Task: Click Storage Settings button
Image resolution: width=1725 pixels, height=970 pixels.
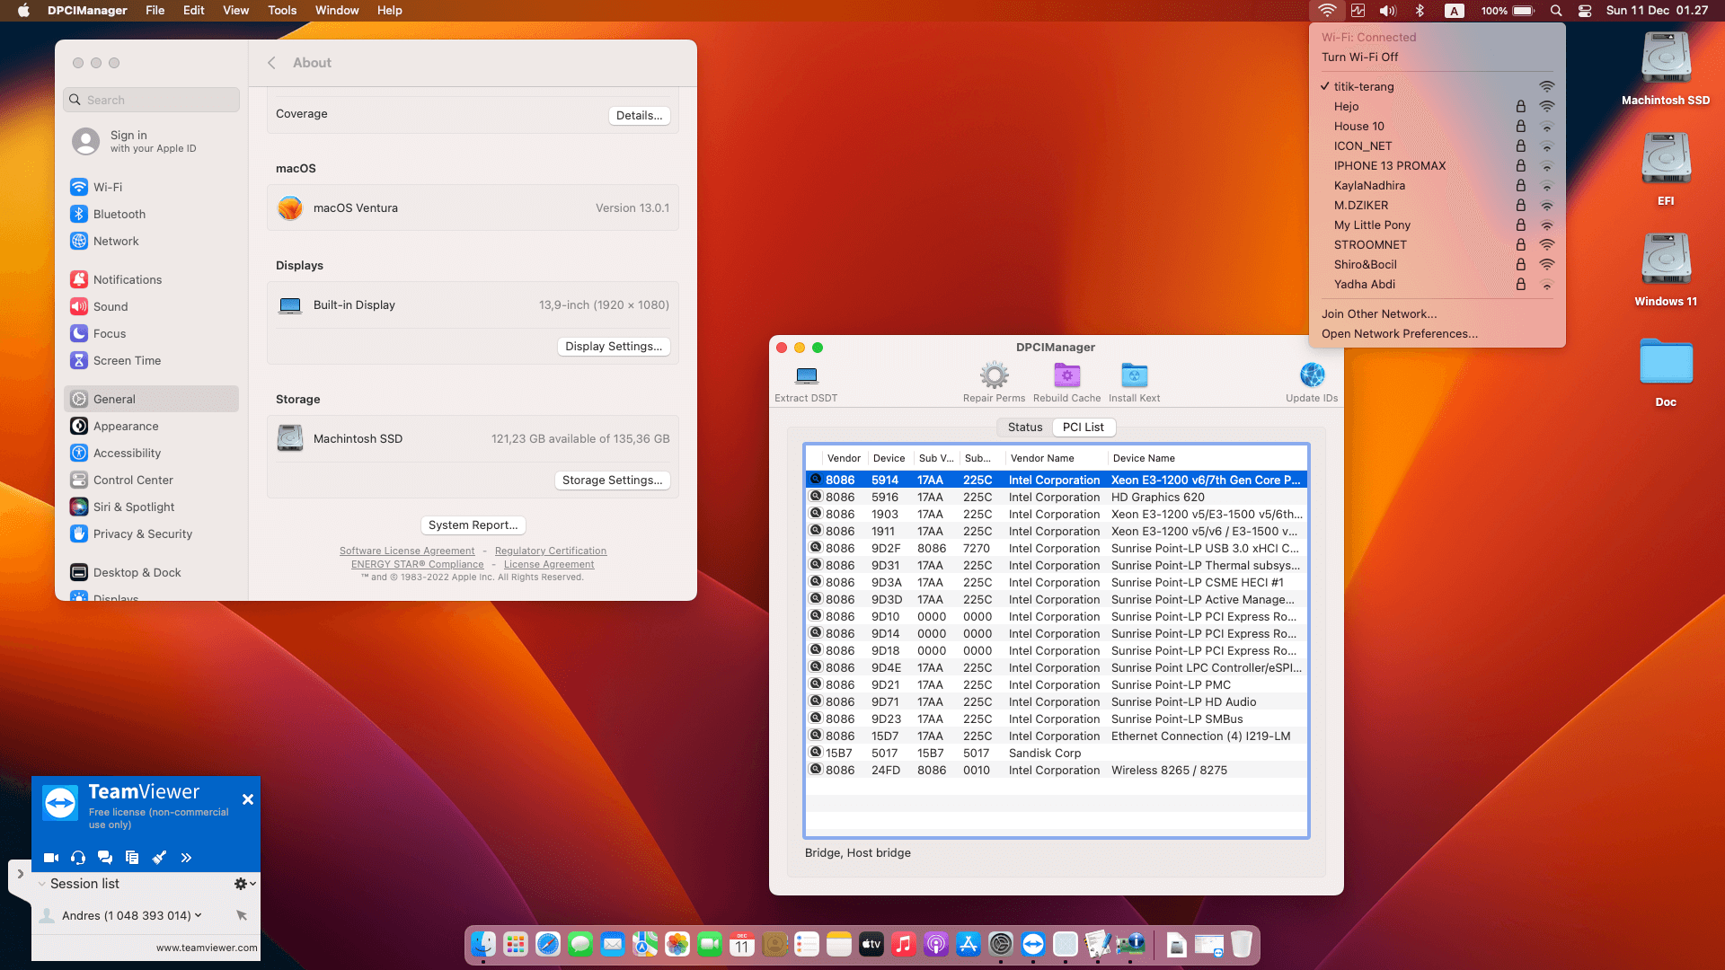Action: (612, 481)
